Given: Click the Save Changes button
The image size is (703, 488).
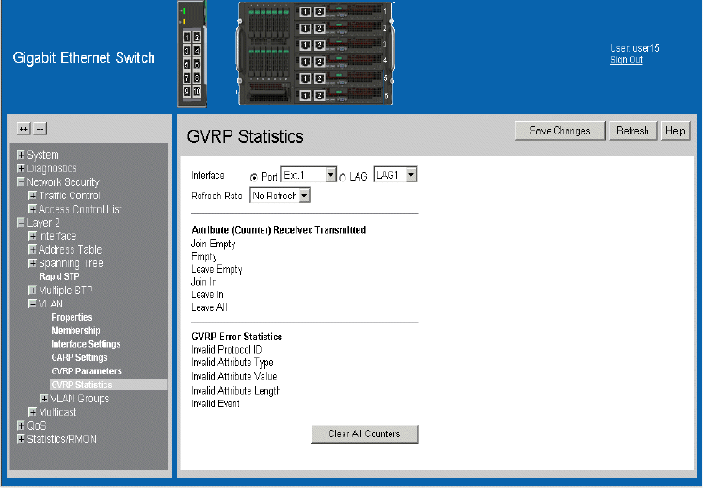Looking at the screenshot, I should coord(559,132).
